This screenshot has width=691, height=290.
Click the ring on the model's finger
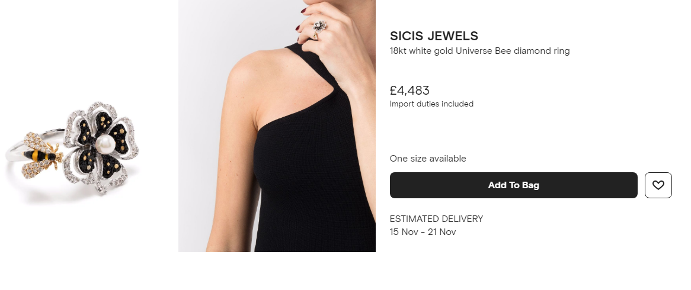319,27
